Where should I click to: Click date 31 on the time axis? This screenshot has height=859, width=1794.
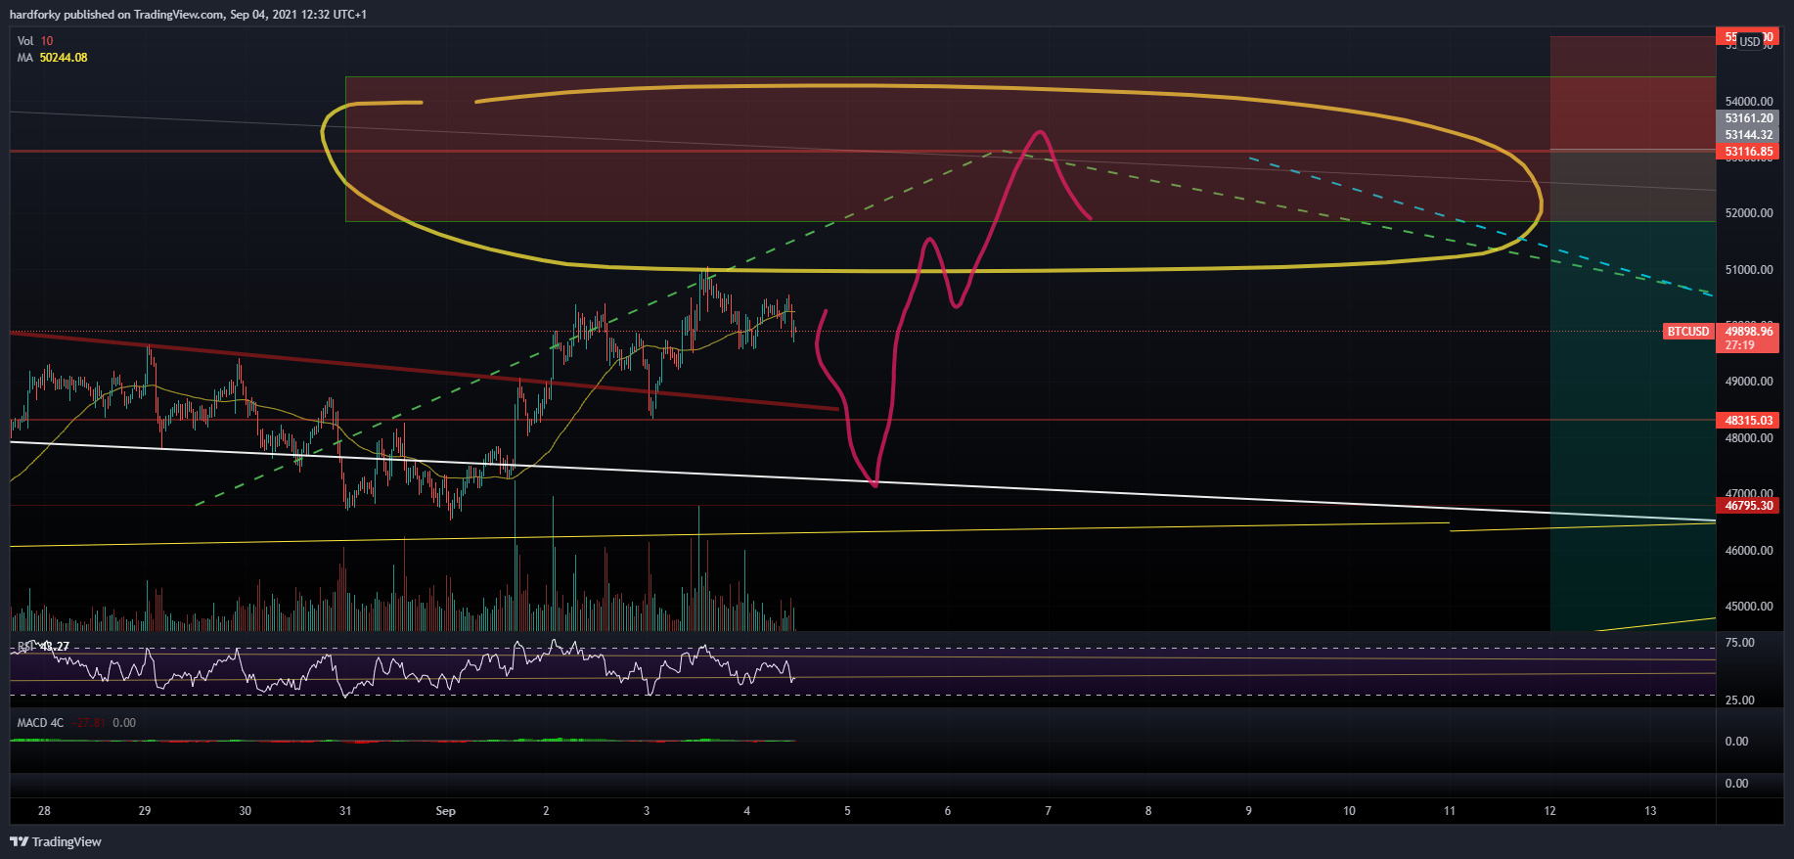point(345,811)
